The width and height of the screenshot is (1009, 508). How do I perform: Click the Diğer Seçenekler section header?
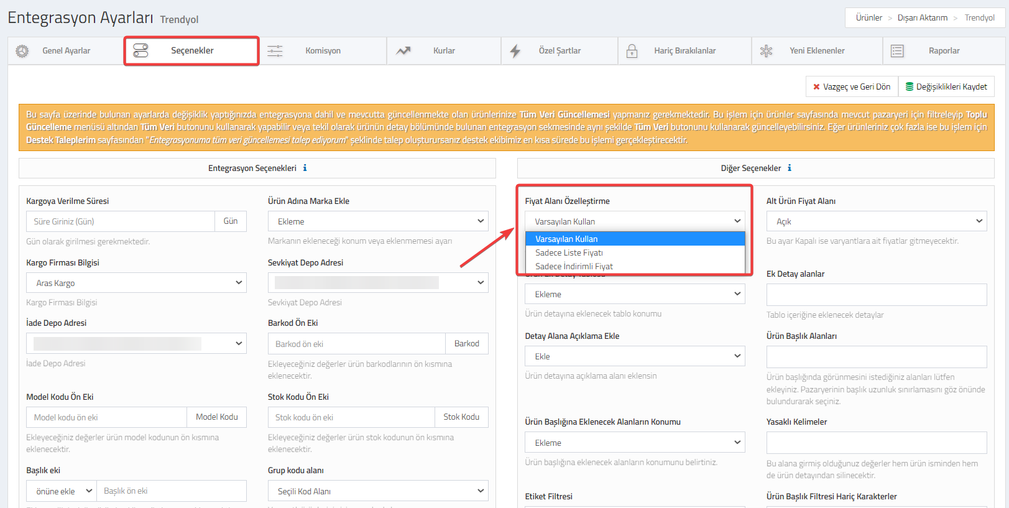[x=756, y=168]
